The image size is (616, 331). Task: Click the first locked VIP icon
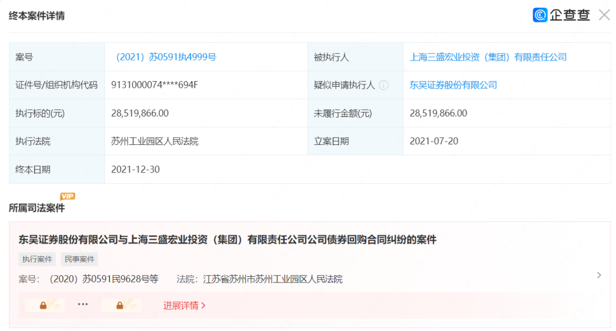45,305
